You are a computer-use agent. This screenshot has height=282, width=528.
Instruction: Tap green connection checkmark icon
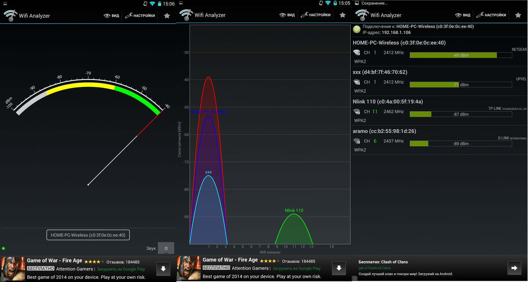(357, 29)
